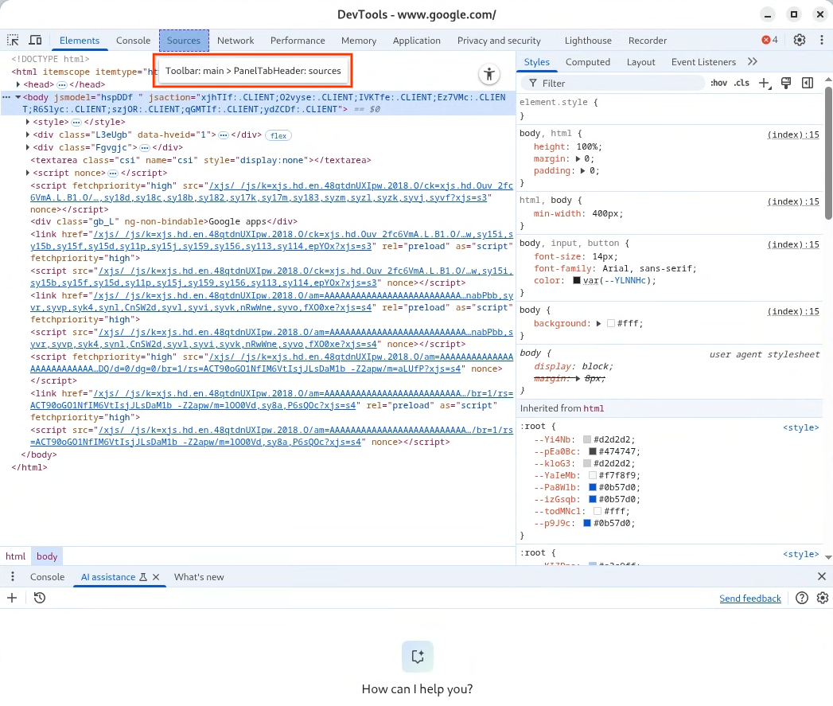Show more Styles pane tabs chevron

753,62
